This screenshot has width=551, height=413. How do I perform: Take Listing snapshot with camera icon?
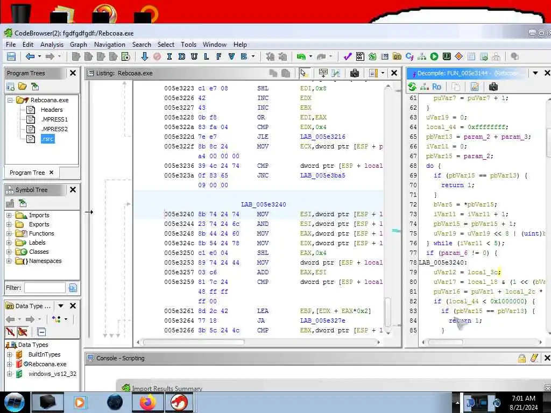pyautogui.click(x=355, y=73)
